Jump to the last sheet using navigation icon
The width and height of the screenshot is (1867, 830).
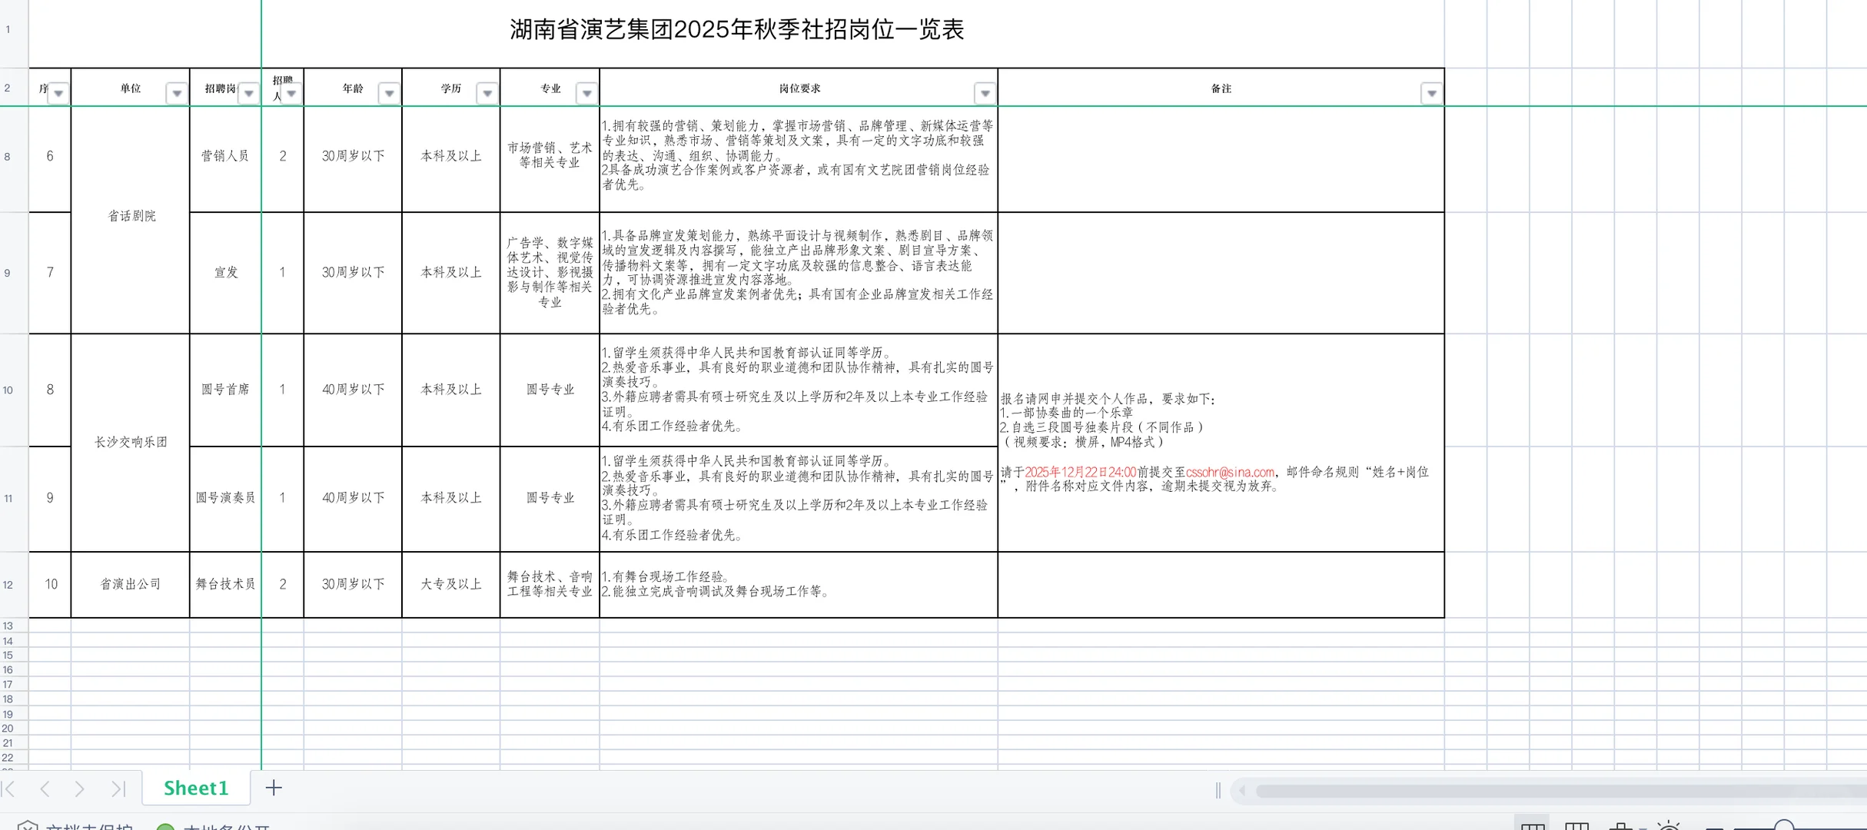pyautogui.click(x=119, y=788)
